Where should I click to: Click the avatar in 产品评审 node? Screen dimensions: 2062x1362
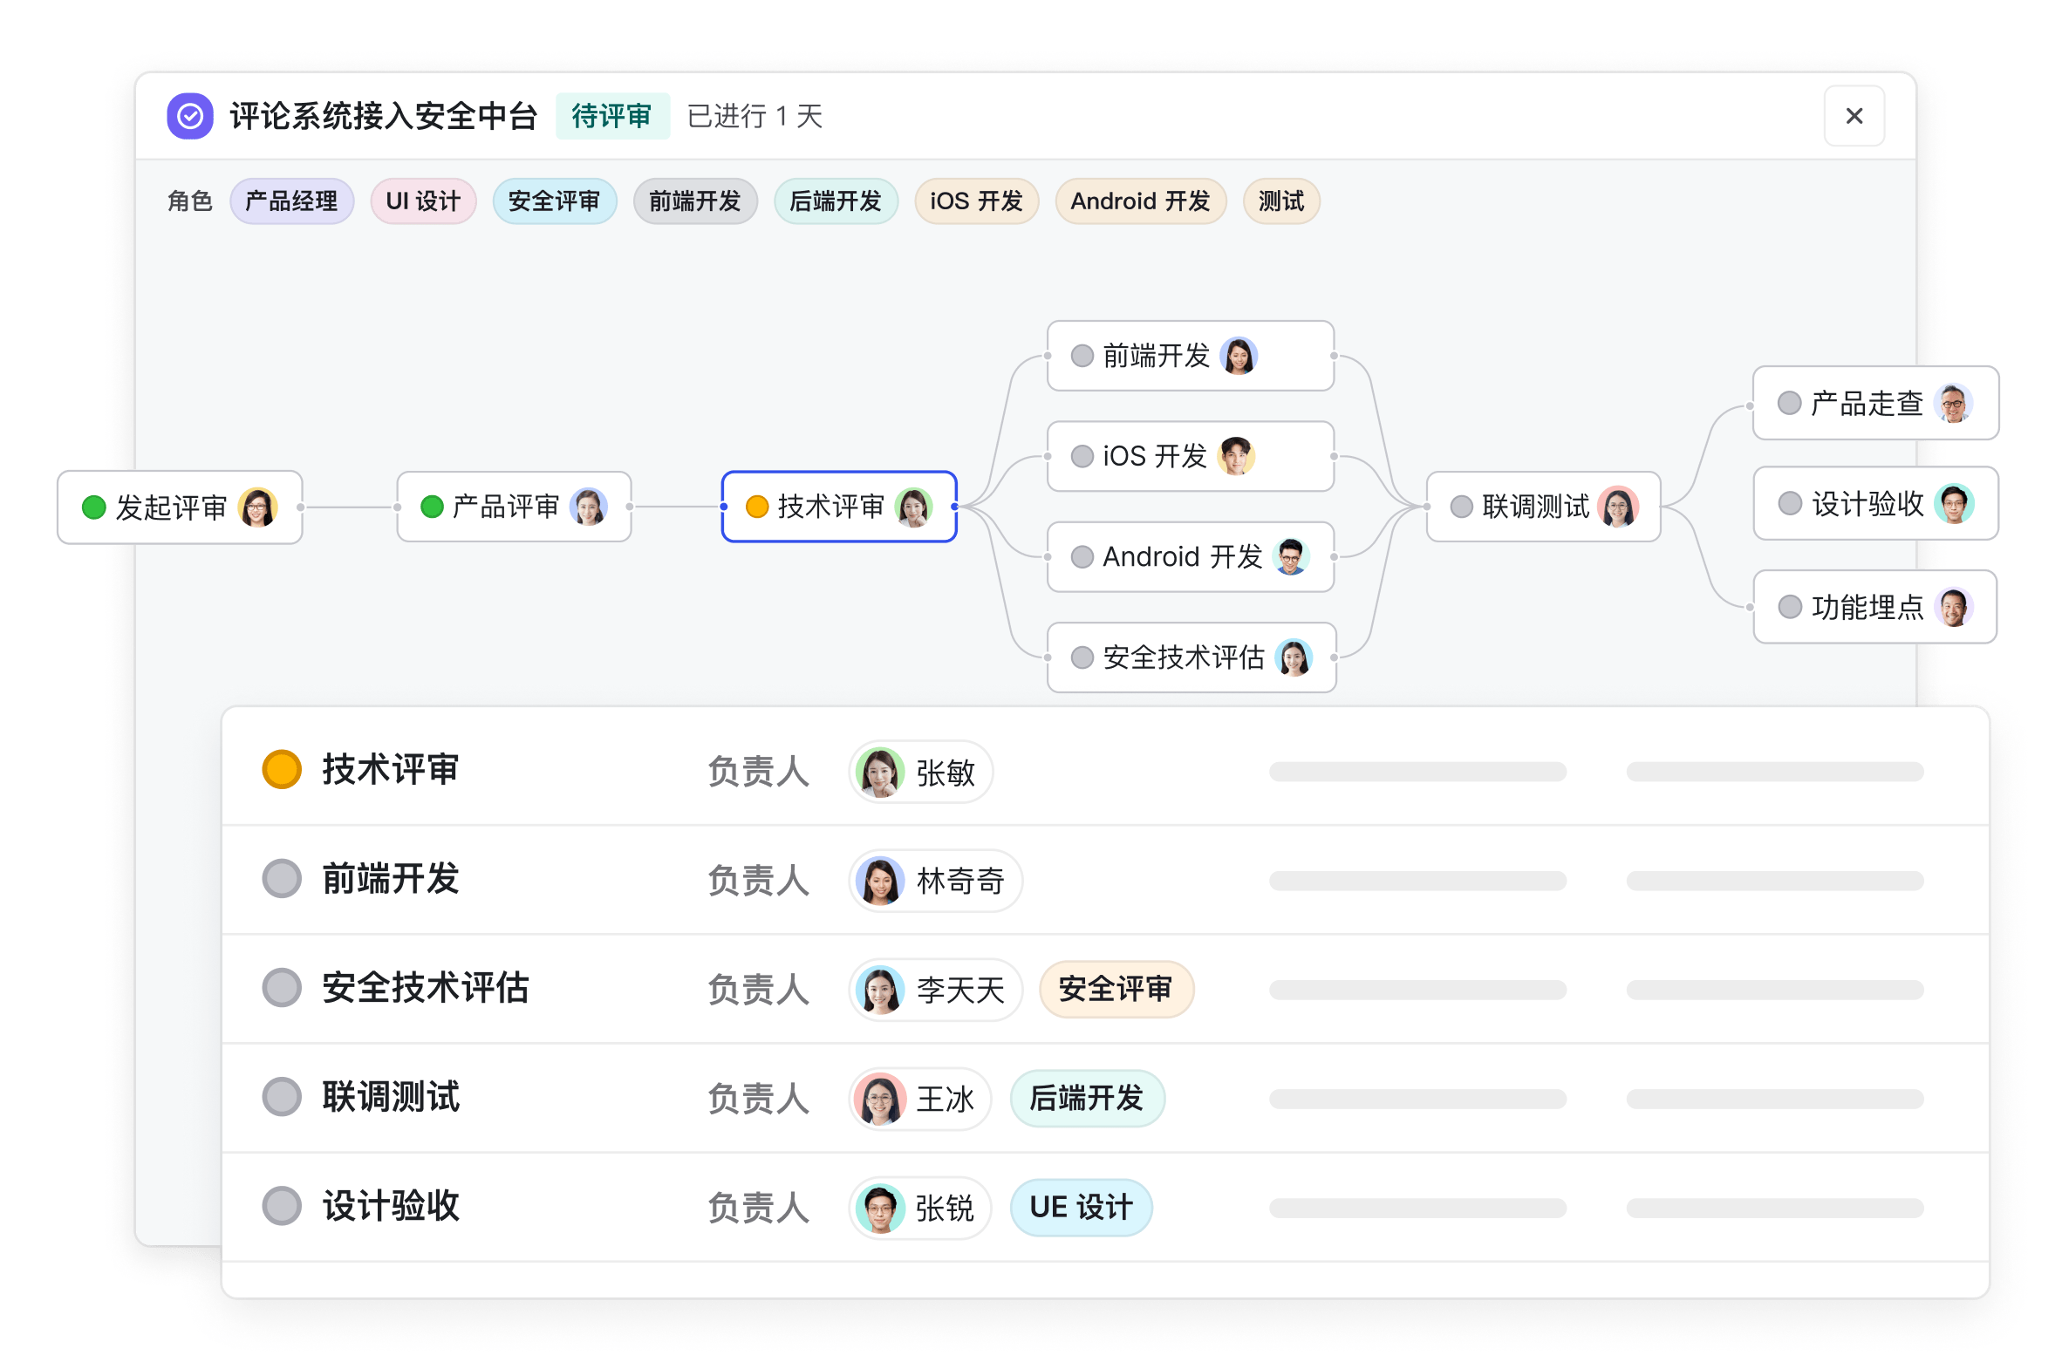589,507
